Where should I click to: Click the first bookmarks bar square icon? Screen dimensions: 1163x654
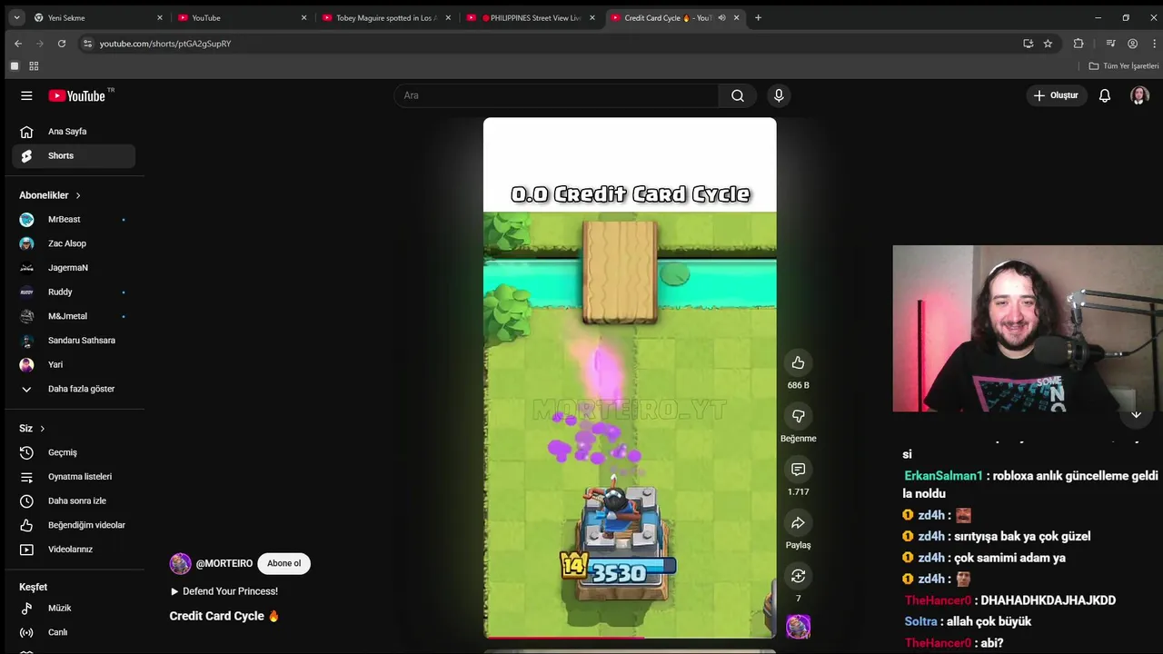pyautogui.click(x=15, y=66)
